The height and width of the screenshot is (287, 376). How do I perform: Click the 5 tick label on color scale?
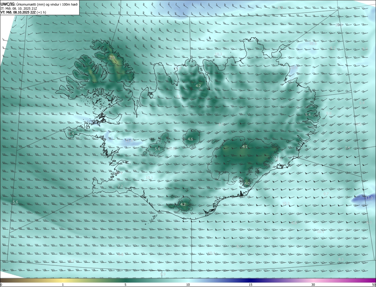125,285
